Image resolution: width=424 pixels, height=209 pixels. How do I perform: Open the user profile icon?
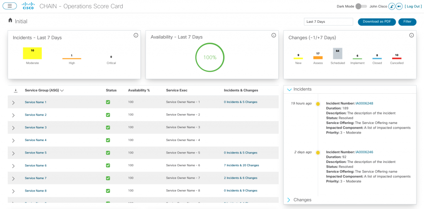392,7
